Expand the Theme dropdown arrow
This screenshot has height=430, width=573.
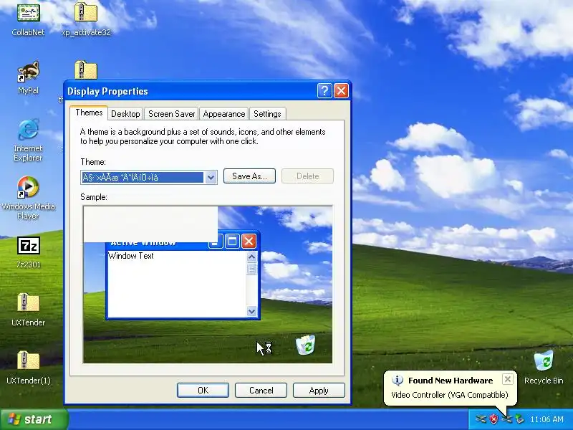(211, 178)
